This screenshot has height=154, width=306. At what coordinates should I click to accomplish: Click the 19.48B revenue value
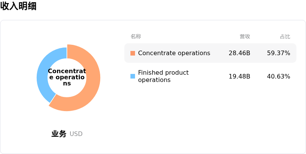pos(239,76)
